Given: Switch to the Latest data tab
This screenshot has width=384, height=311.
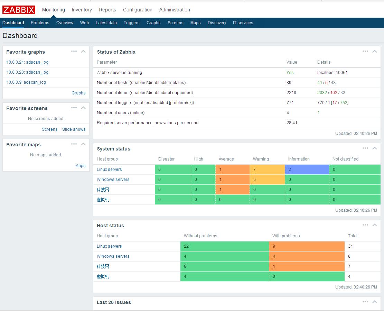Looking at the screenshot, I should pyautogui.click(x=106, y=22).
